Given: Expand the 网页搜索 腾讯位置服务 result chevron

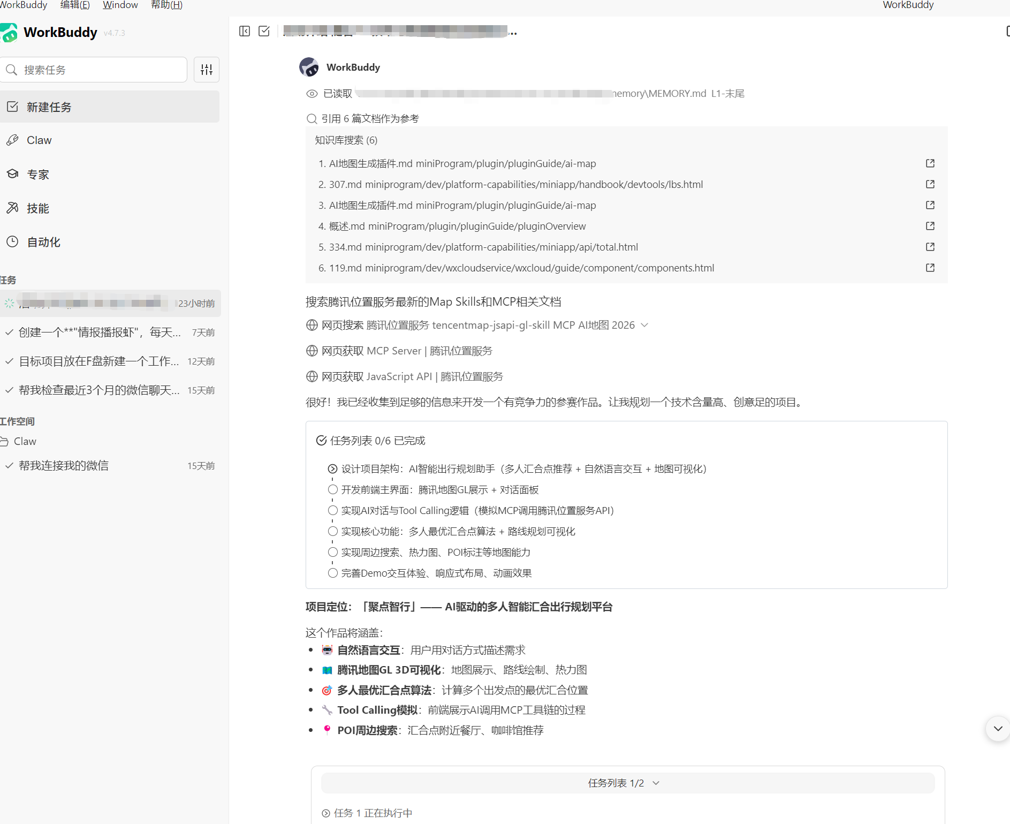Looking at the screenshot, I should pyautogui.click(x=644, y=325).
